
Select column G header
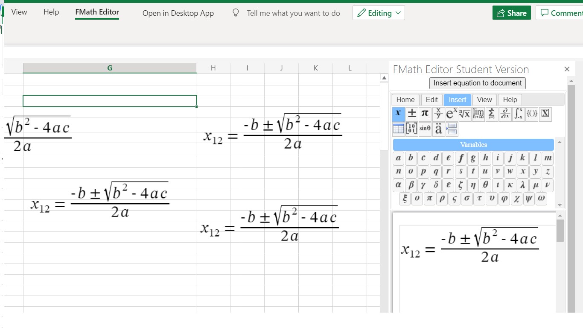point(110,68)
